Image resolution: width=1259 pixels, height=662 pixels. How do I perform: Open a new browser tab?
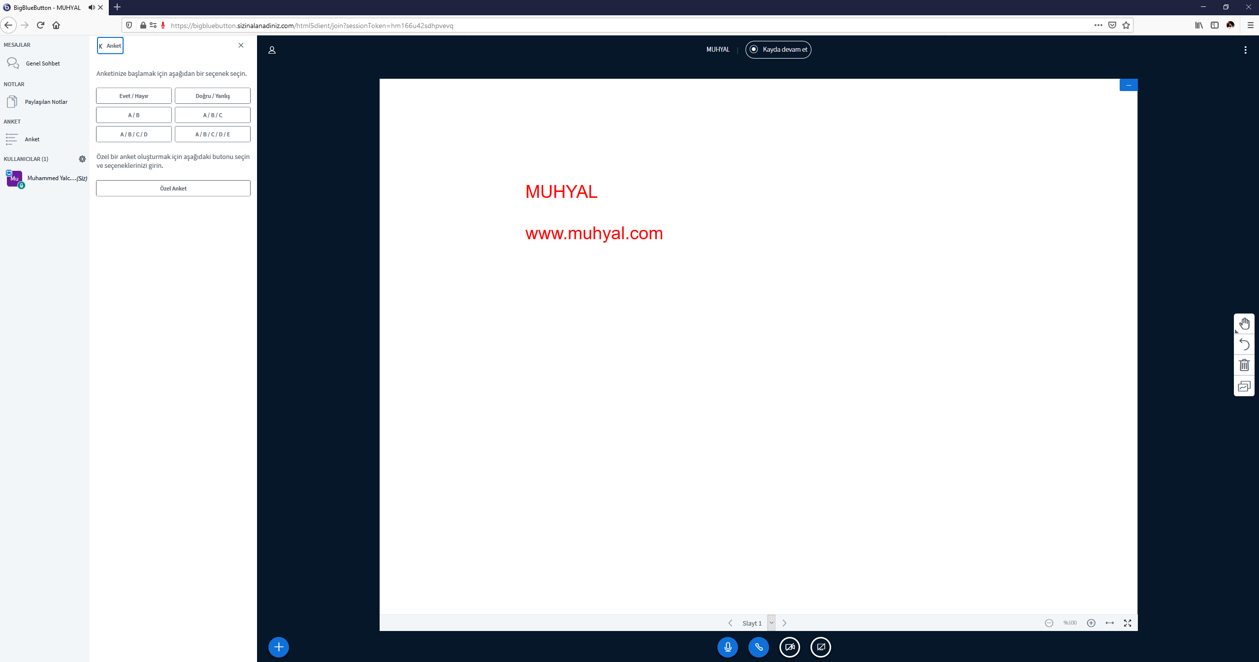117,7
